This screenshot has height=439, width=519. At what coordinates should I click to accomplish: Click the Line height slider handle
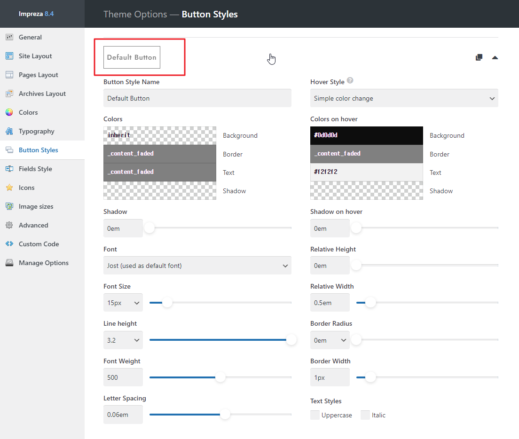tap(291, 340)
